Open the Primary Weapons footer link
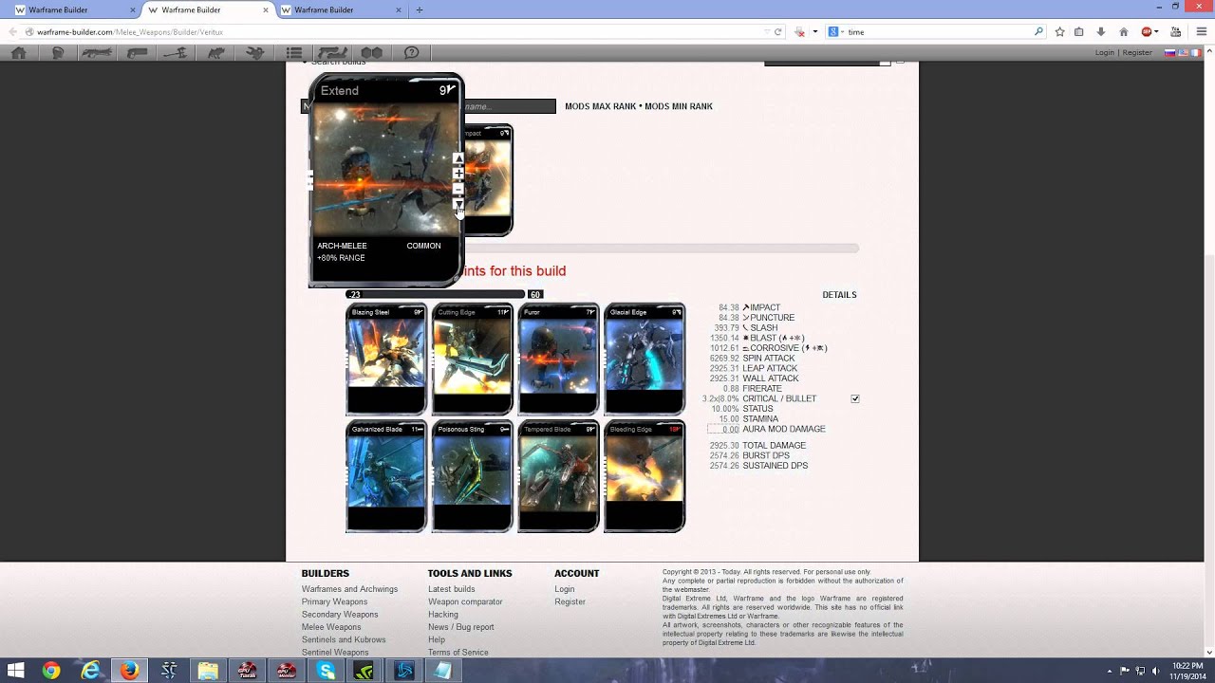 pos(334,601)
